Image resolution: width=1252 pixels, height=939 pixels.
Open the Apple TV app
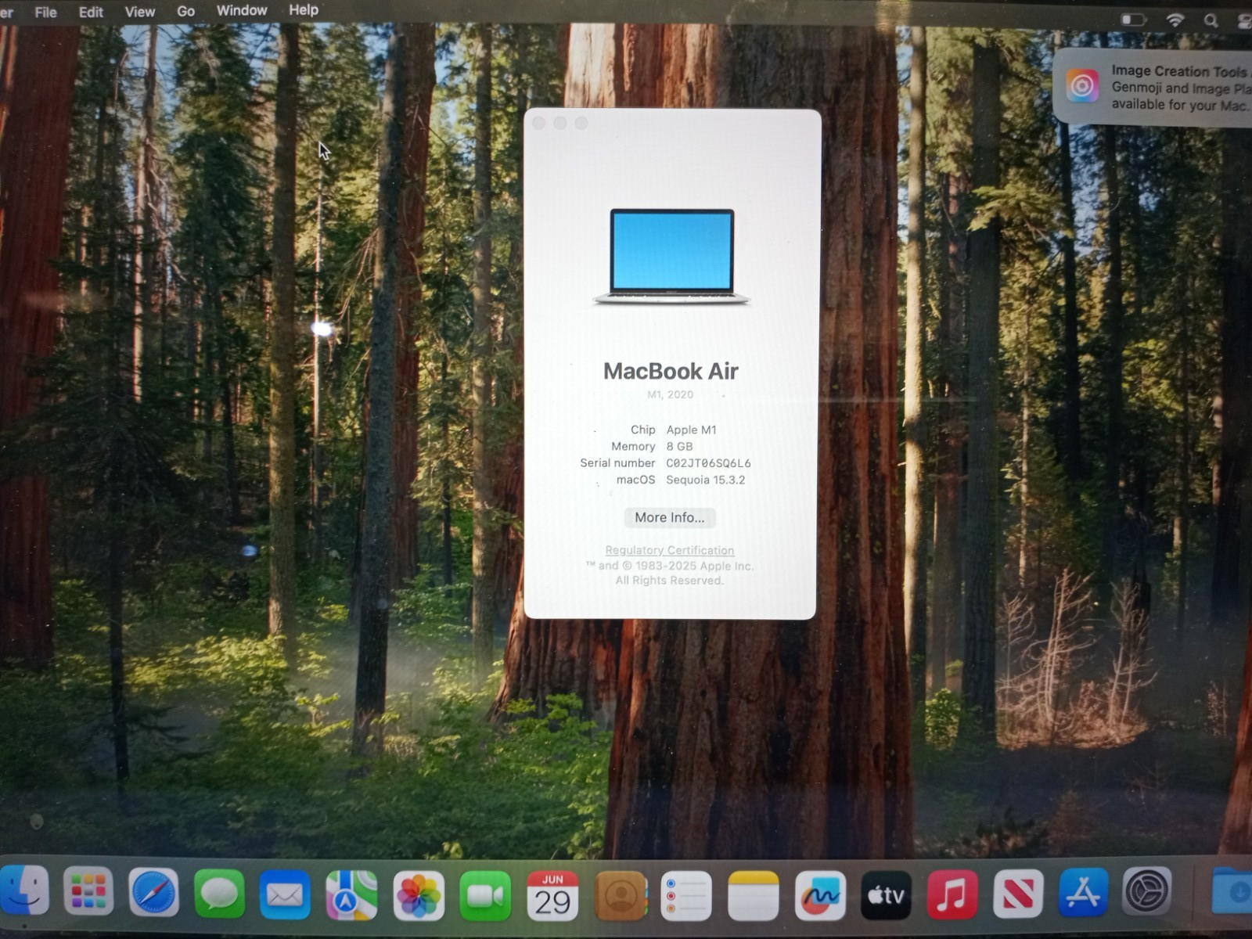tap(886, 894)
